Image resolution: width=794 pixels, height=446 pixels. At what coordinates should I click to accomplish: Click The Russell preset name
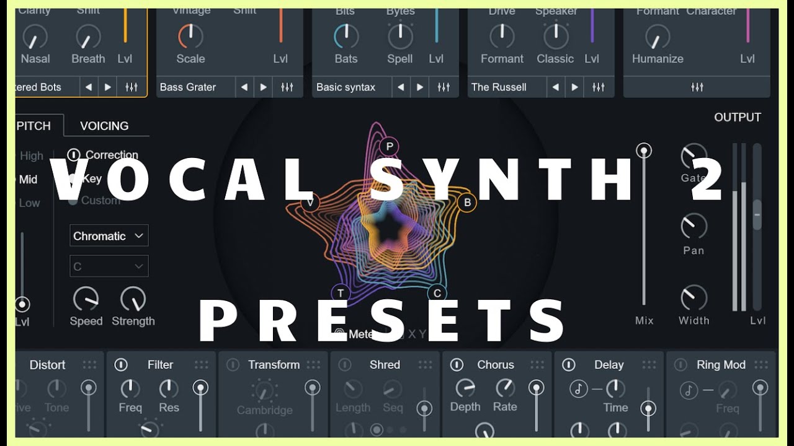499,87
